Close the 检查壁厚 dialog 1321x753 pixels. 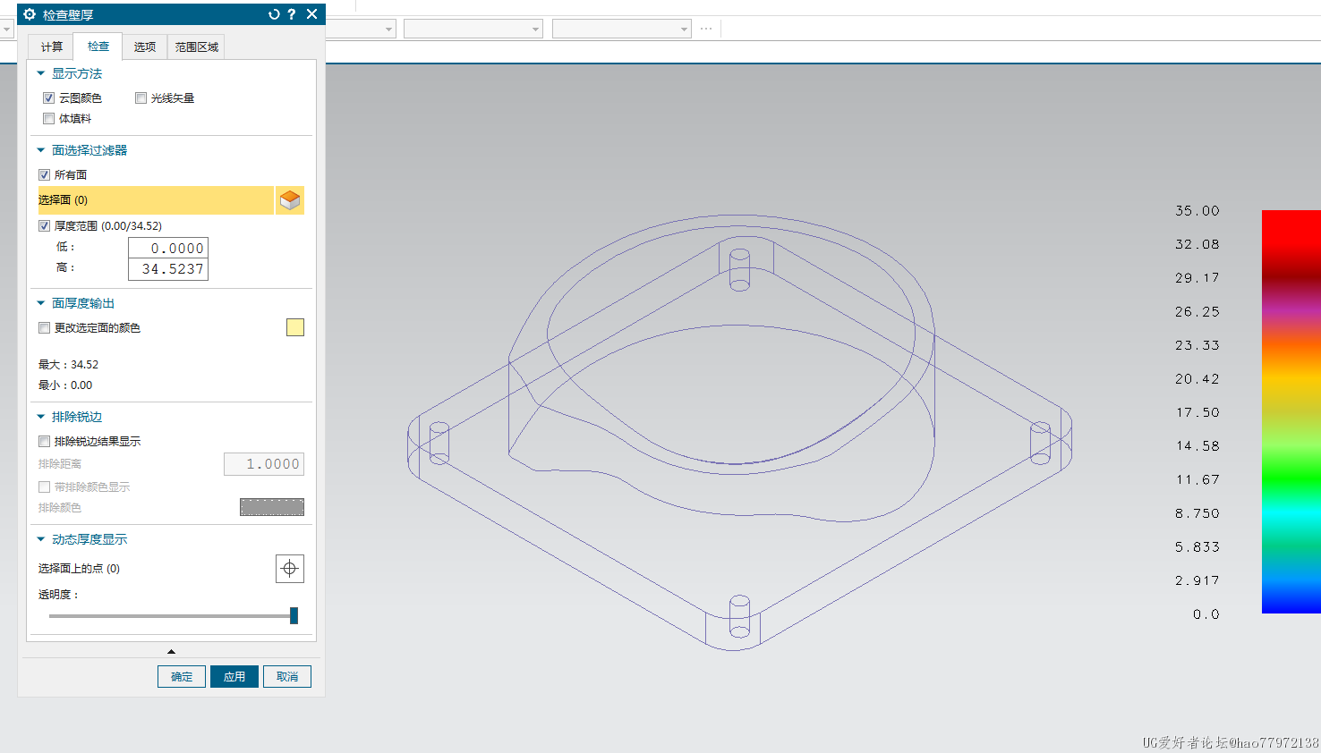click(x=311, y=14)
